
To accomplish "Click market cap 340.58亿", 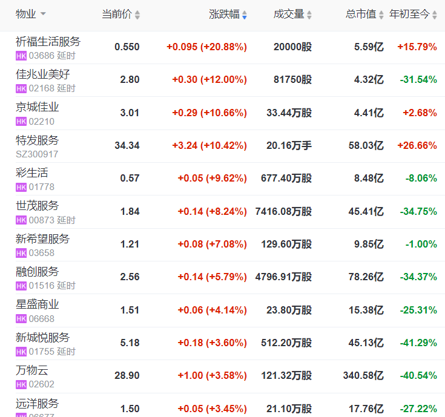I will click(363, 376).
